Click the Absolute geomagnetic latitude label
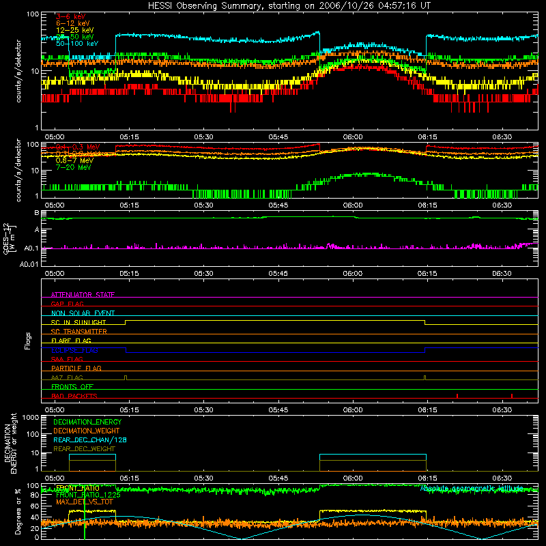Image resolution: width=546 pixels, height=546 pixels. click(472, 488)
